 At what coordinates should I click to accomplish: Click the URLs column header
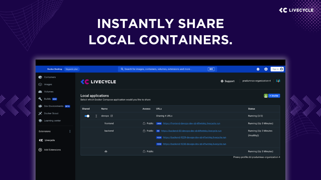click(x=159, y=109)
